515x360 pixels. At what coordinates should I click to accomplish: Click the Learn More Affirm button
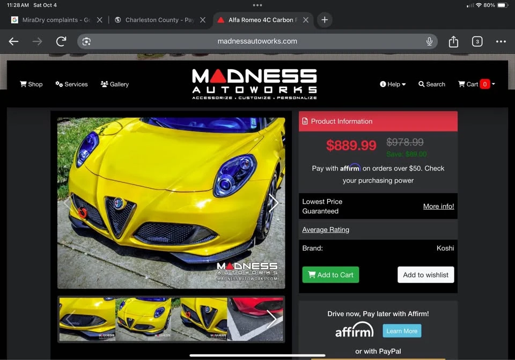(x=402, y=331)
